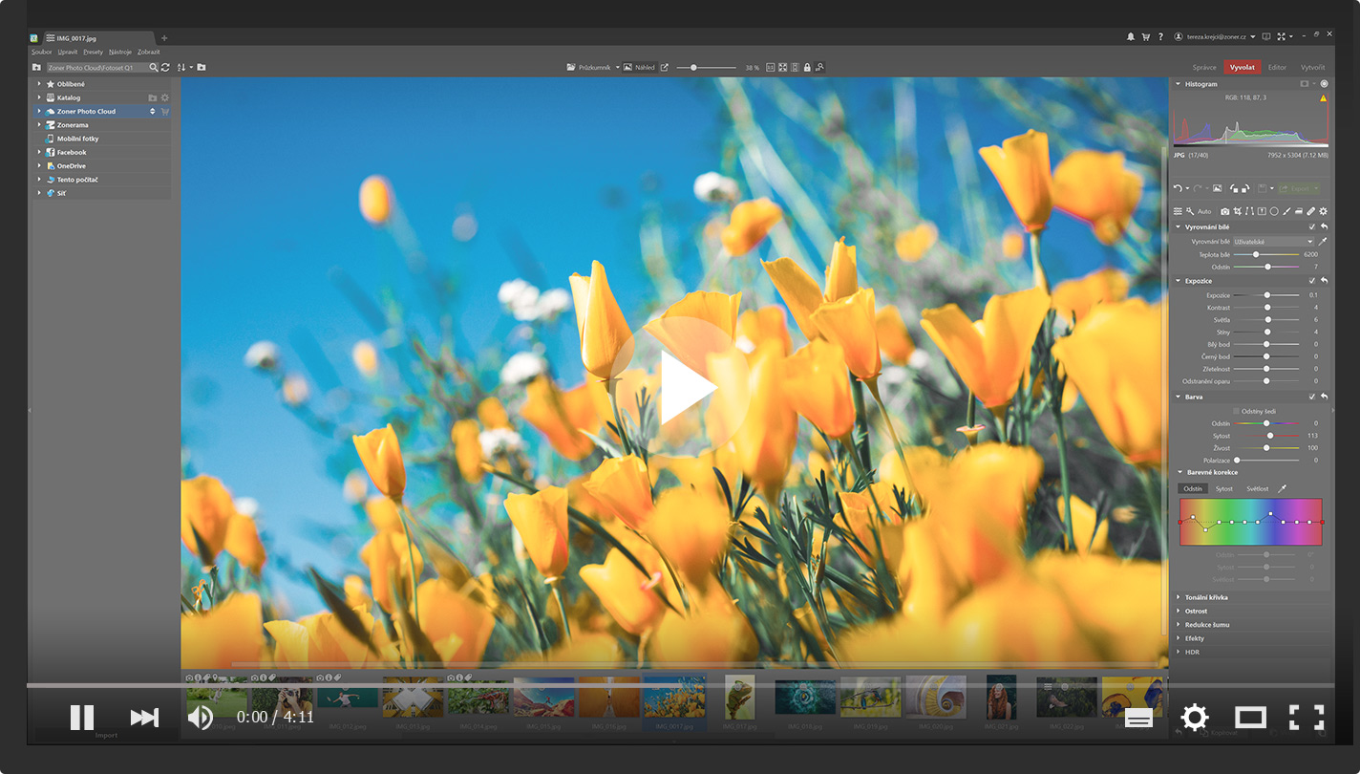The height and width of the screenshot is (774, 1360).
Task: Refresh the folder with reload icon
Action: [165, 68]
